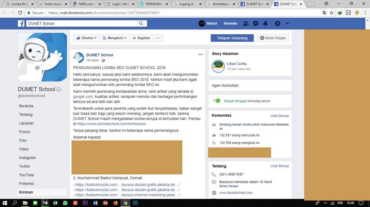Reload the page with the refresh button
This screenshot has height=207, width=370.
point(20,13)
